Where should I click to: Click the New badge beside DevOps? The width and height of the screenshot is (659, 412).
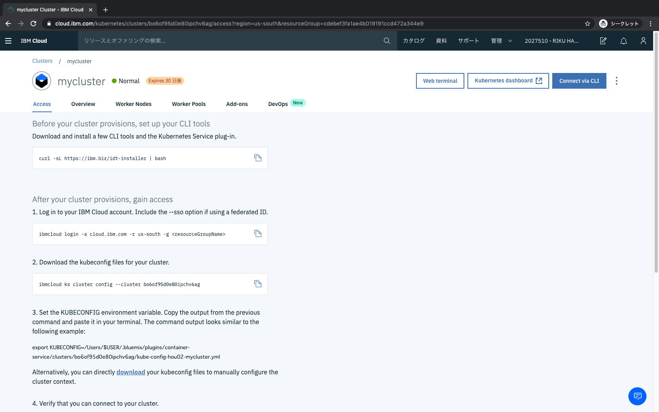pos(298,103)
